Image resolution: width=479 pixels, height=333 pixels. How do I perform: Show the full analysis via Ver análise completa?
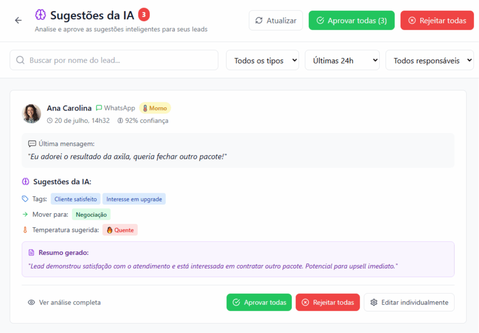point(64,303)
